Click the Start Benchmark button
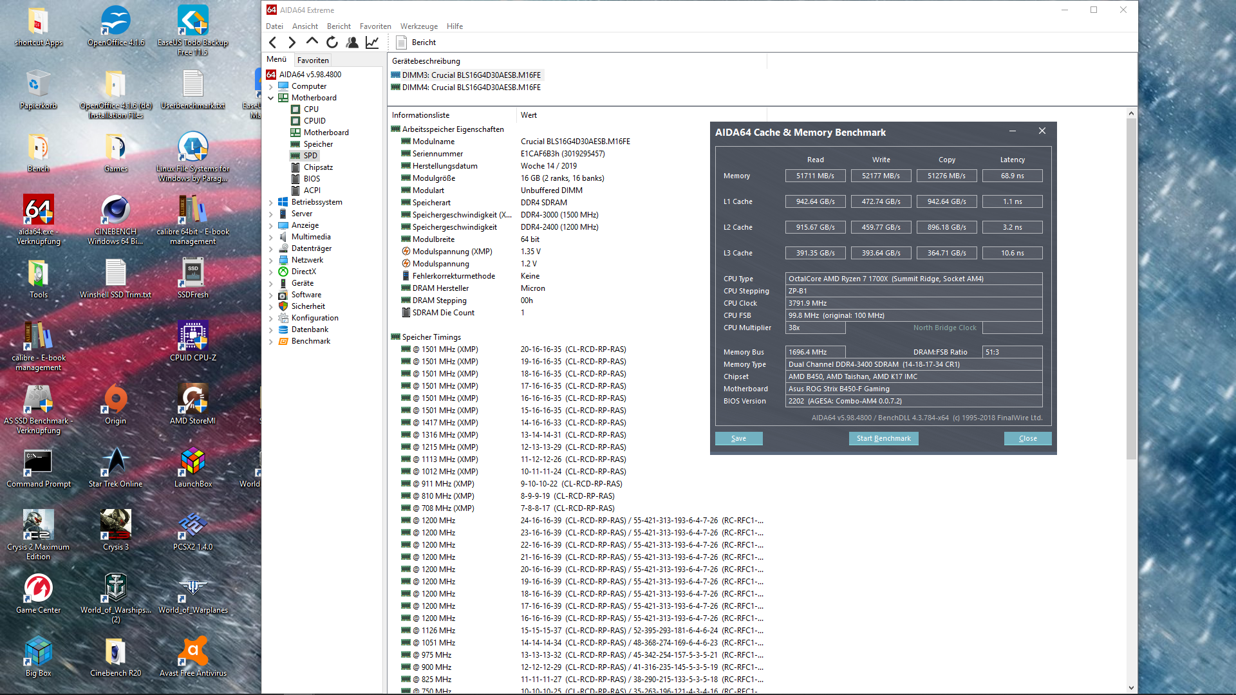1236x695 pixels. coord(883,438)
